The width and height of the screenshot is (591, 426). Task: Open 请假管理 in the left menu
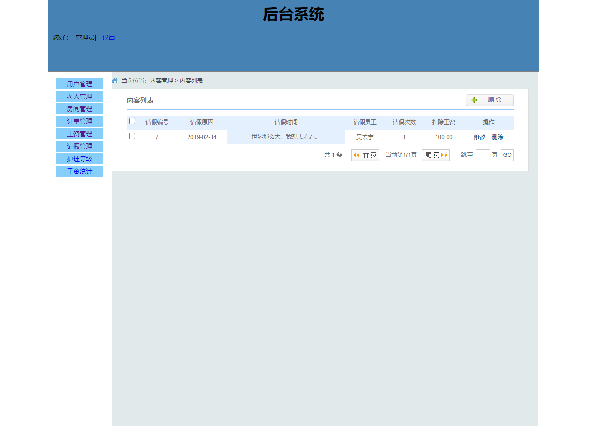tap(80, 146)
